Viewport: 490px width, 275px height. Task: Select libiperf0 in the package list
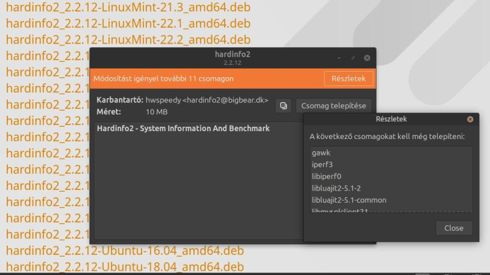coord(391,176)
